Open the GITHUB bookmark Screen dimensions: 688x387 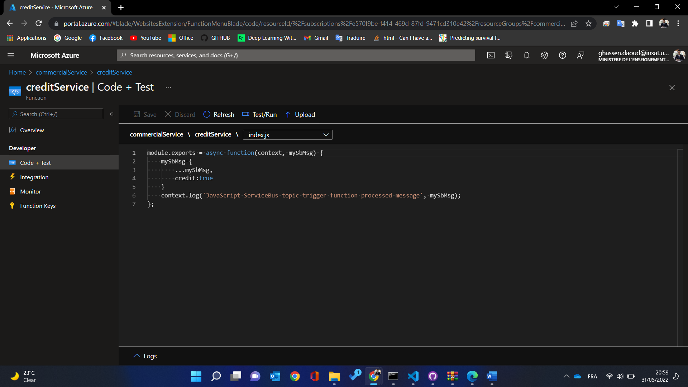215,38
